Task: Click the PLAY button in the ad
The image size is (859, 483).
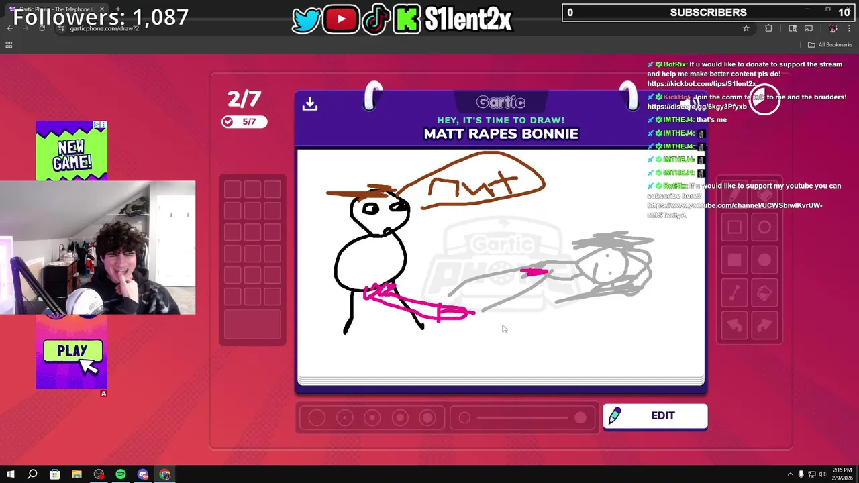Action: tap(72, 351)
